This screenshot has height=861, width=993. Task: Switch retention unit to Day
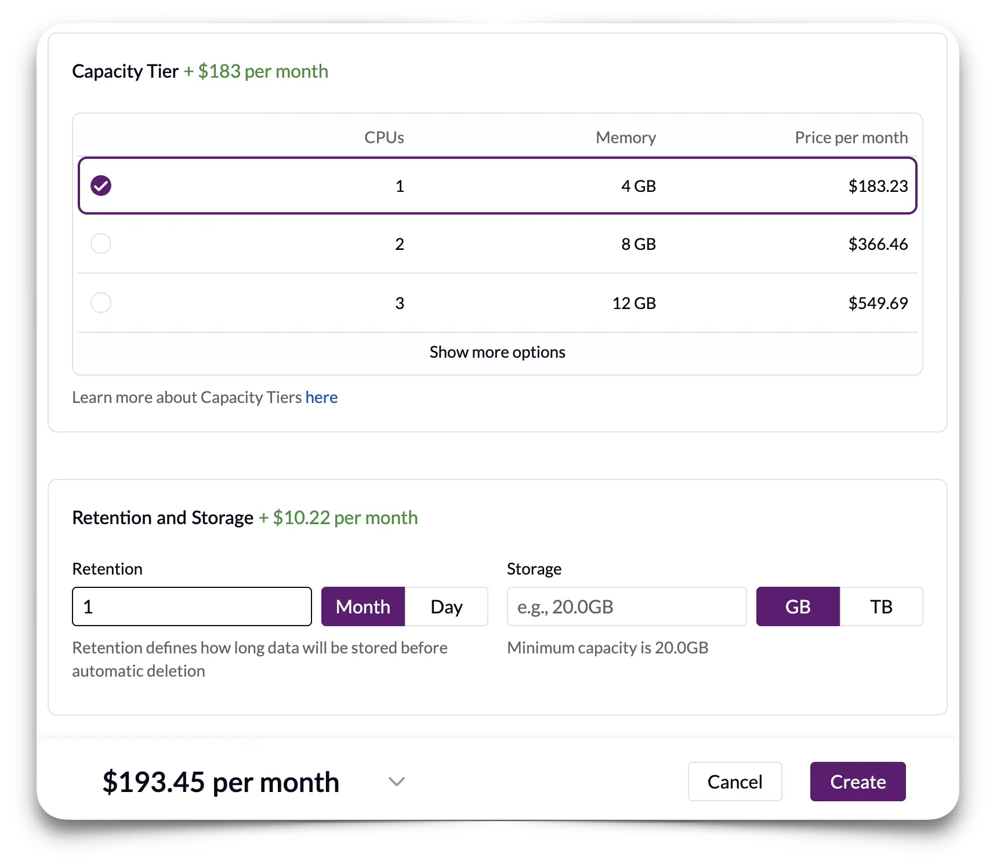(x=447, y=606)
